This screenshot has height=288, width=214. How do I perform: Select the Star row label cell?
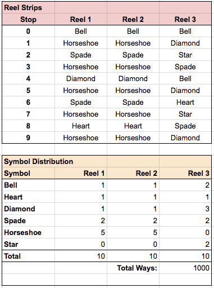pyautogui.click(x=29, y=244)
